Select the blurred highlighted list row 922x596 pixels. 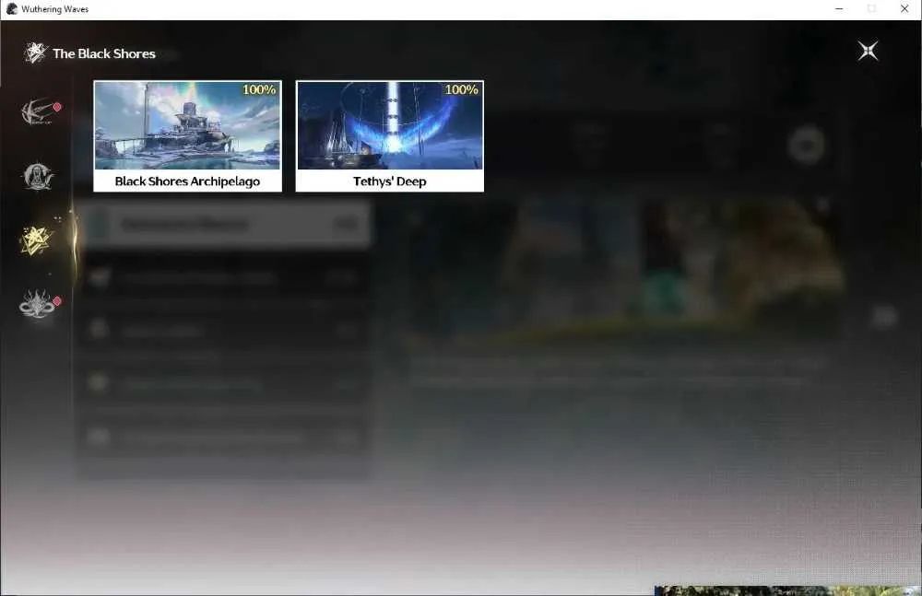pos(225,224)
